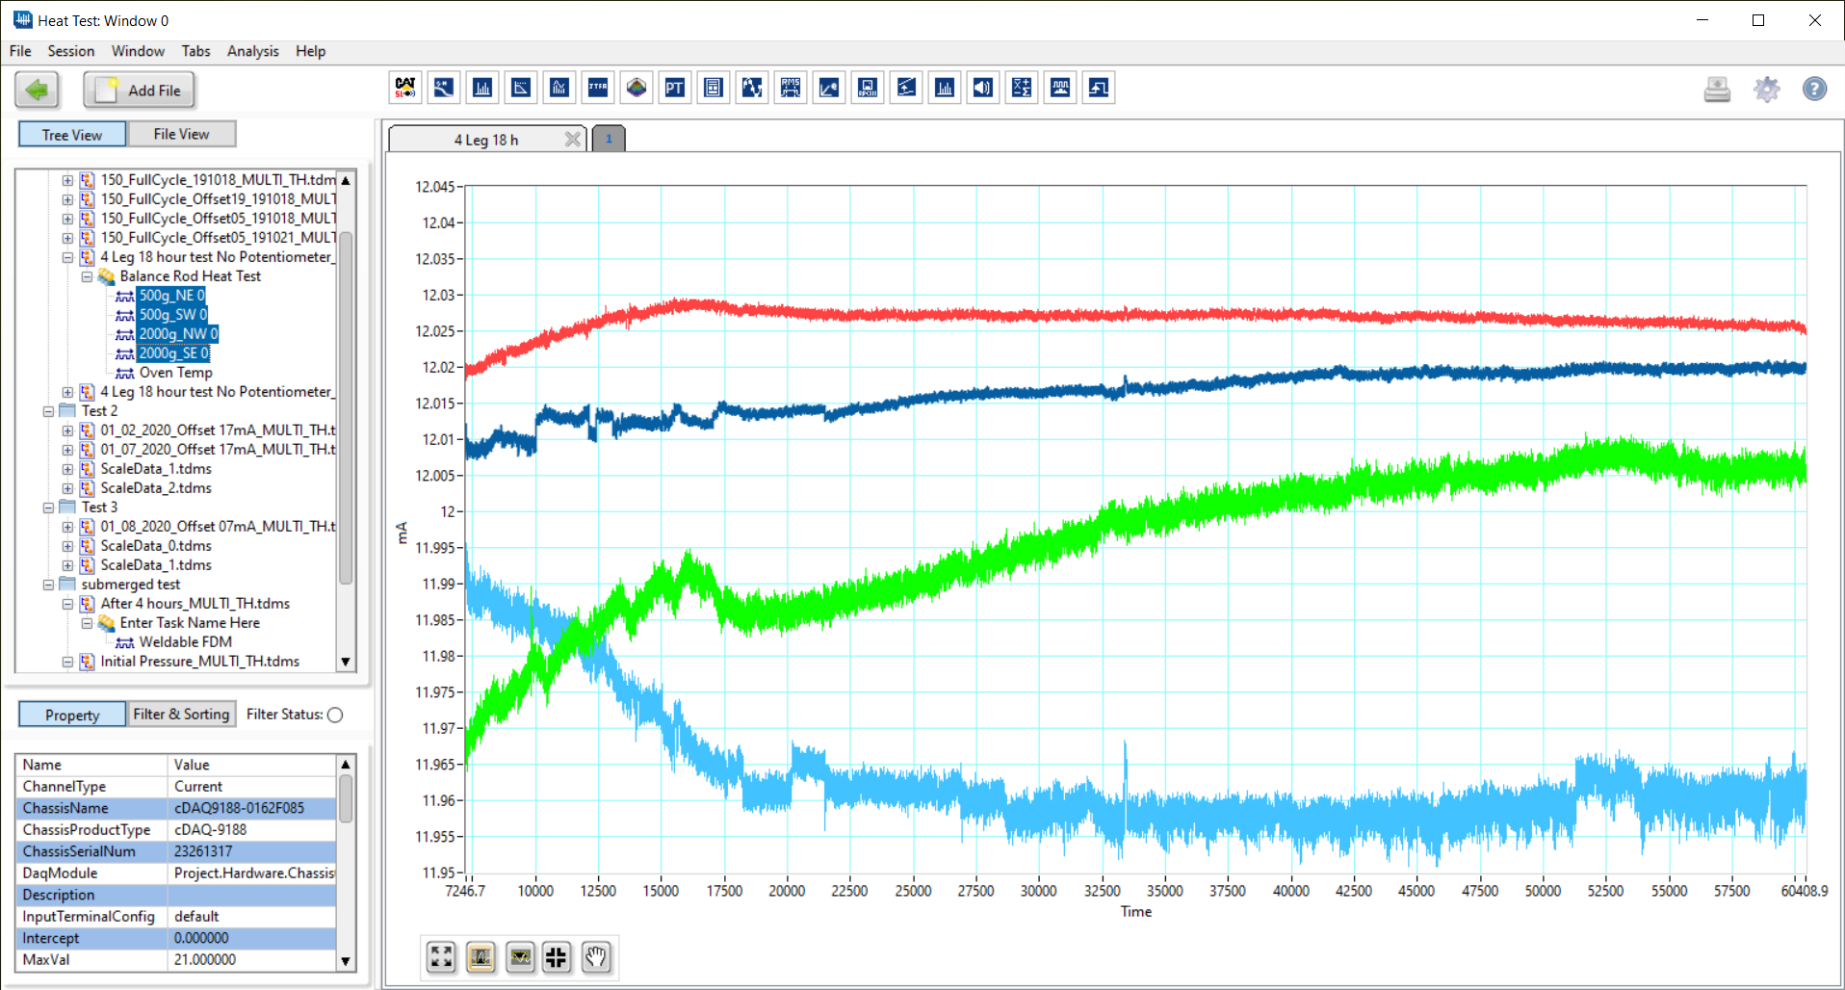Switch to the File View tab
The height and width of the screenshot is (990, 1845).
[x=181, y=134]
